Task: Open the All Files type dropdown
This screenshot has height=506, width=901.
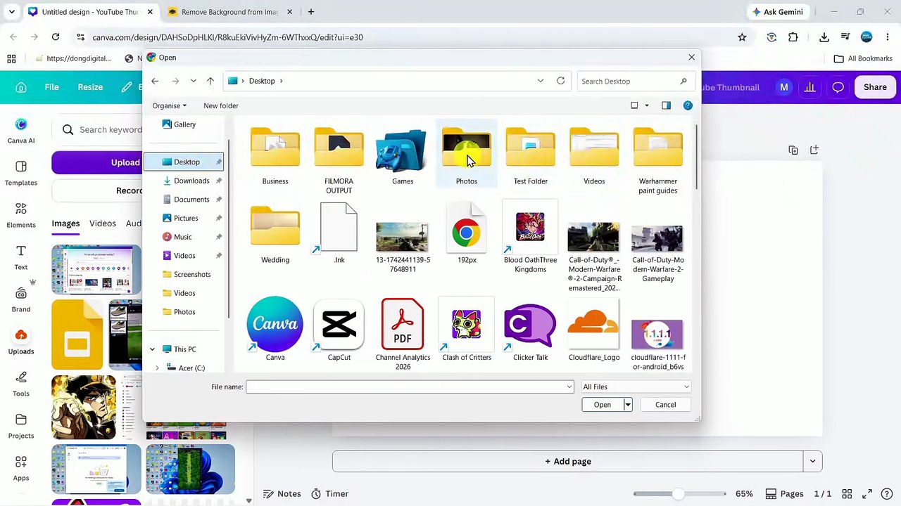Action: click(x=636, y=387)
